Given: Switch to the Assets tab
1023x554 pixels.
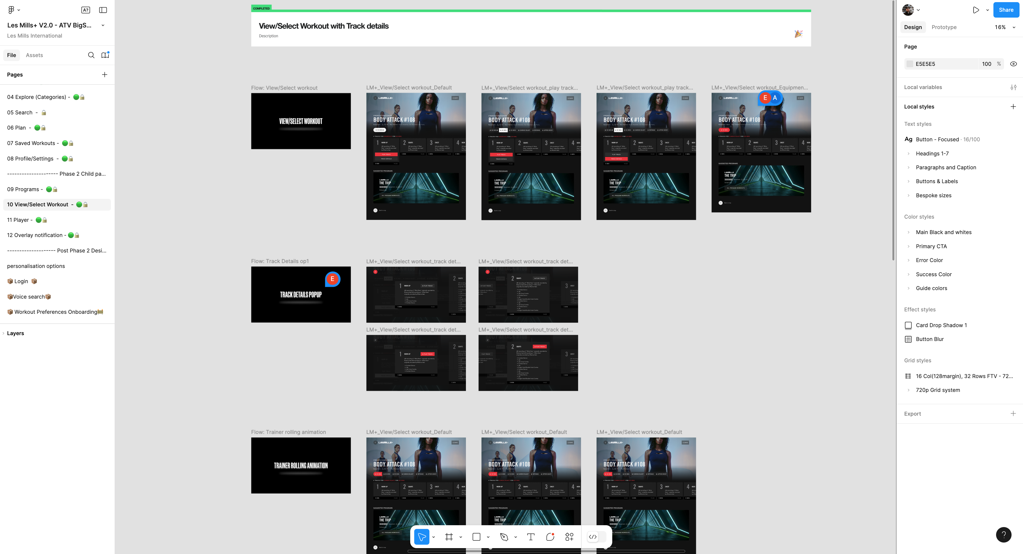Looking at the screenshot, I should 34,55.
